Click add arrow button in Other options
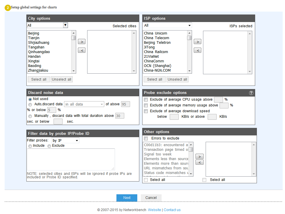 pyautogui.click(x=199, y=157)
